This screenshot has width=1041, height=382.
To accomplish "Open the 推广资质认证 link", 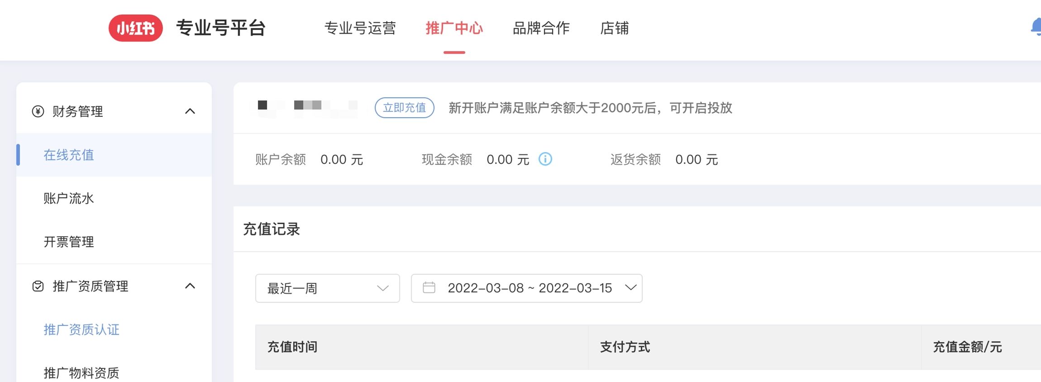I will tap(81, 329).
